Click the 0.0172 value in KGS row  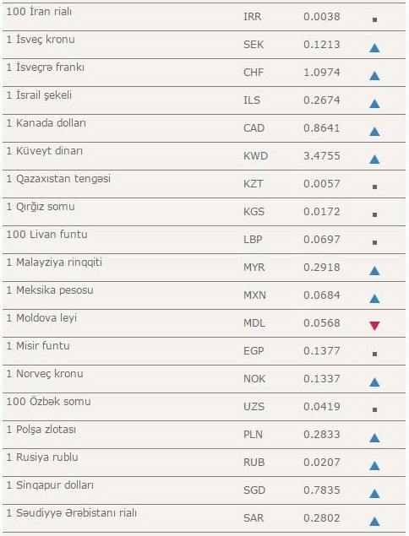[322, 212]
